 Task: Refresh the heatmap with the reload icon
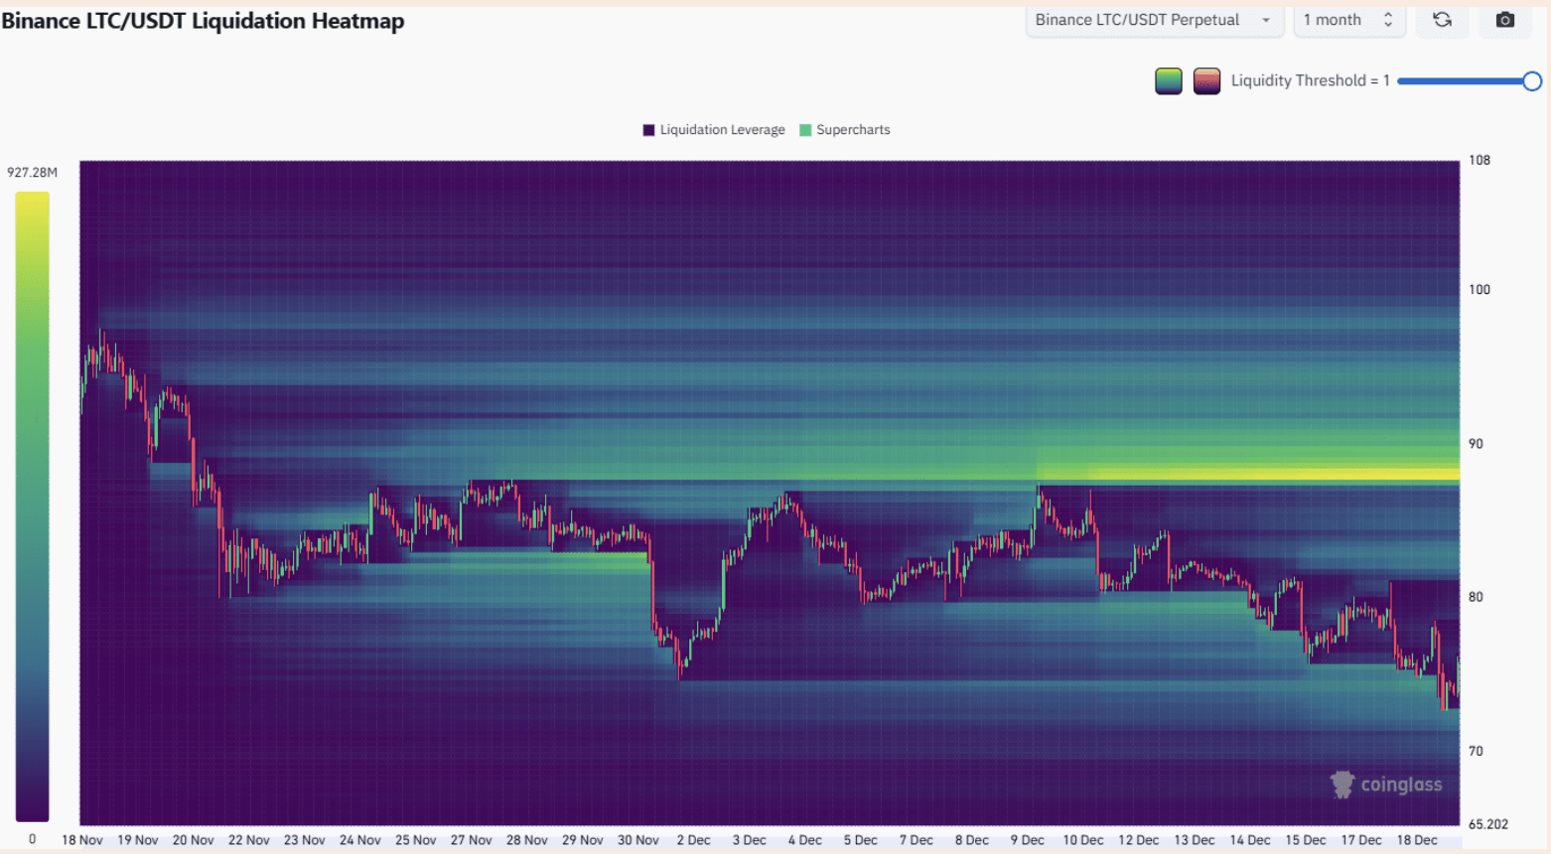pos(1442,20)
